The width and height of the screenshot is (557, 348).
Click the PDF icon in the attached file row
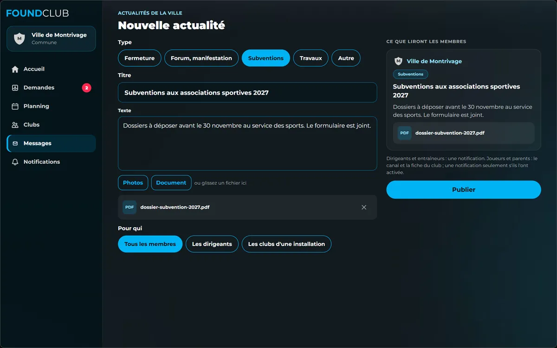[x=130, y=207]
